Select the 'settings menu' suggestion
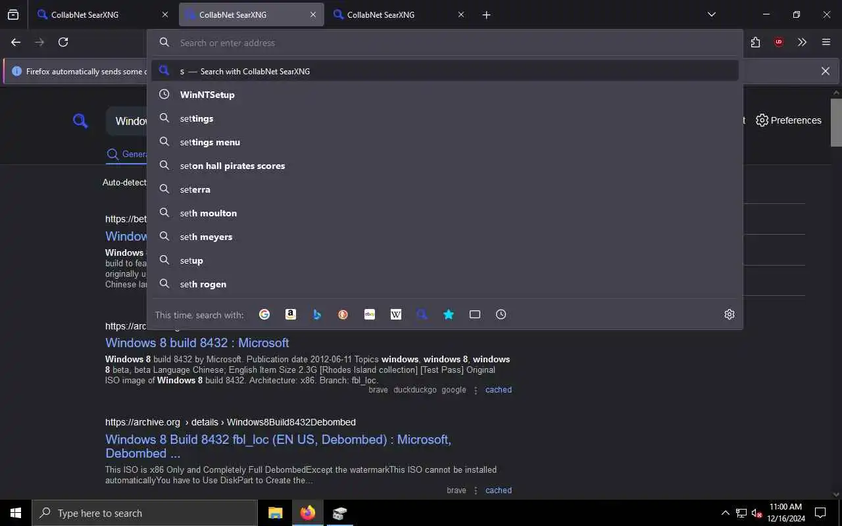The height and width of the screenshot is (526, 842). click(445, 142)
